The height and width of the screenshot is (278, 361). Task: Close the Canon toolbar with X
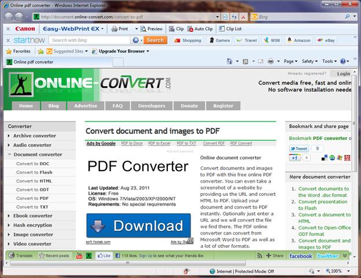pos(8,29)
